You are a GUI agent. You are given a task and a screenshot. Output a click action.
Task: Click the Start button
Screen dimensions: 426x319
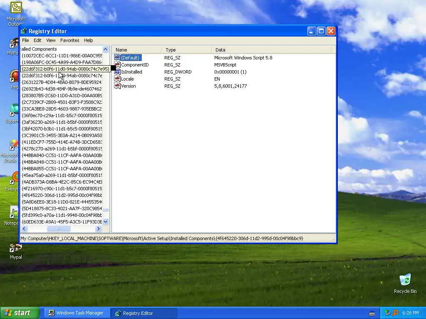tap(20, 313)
